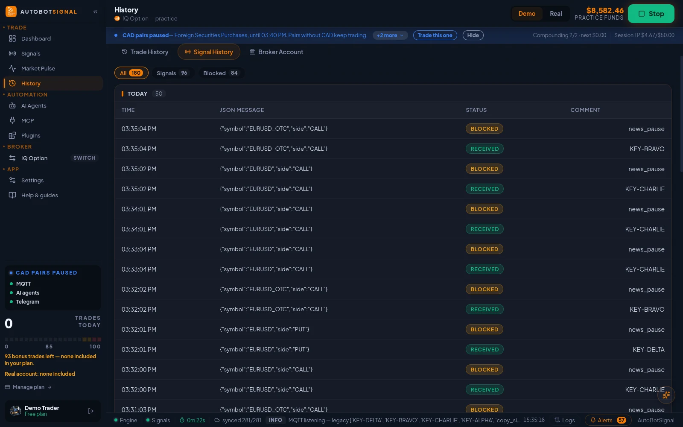
Task: Open IQ Option broker entry
Action: pyautogui.click(x=34, y=158)
